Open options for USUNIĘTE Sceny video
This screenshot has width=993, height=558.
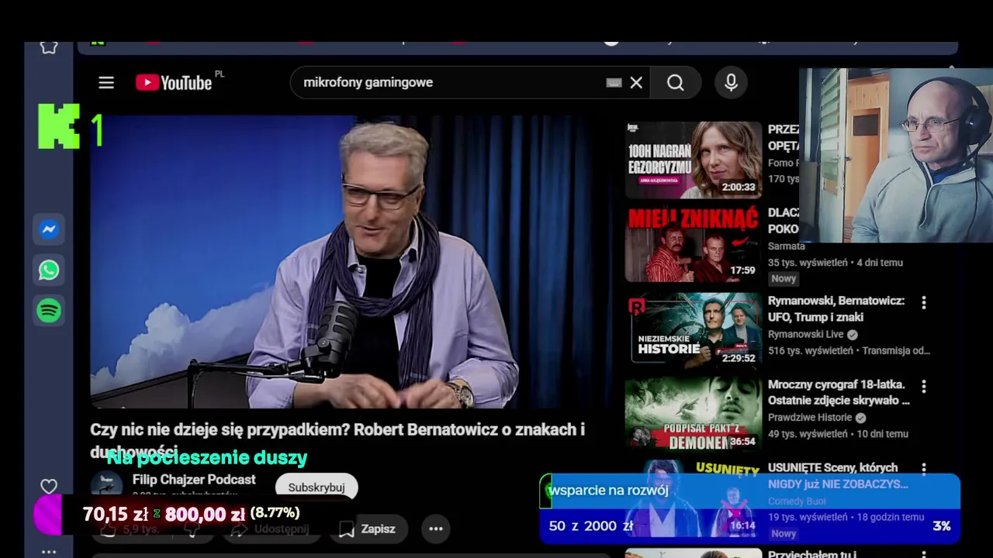tap(923, 469)
